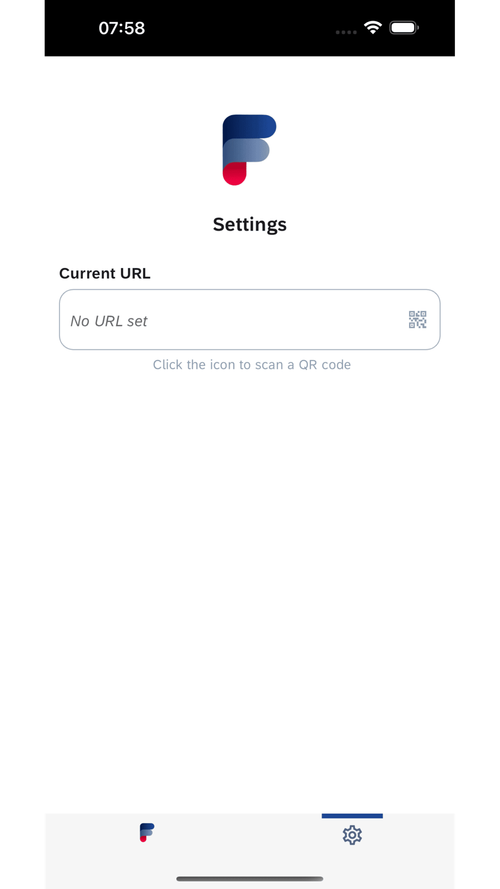Tap the Wi-Fi status icon
The width and height of the screenshot is (500, 889).
tap(373, 27)
